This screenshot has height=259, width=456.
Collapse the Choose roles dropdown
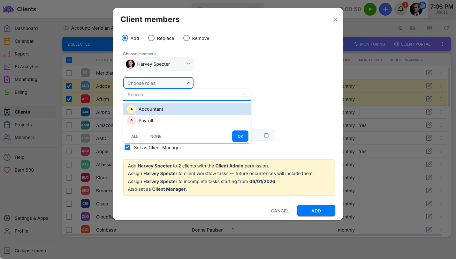158,83
